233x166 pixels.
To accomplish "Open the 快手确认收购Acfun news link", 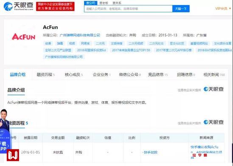I will pyautogui.click(x=206, y=152).
